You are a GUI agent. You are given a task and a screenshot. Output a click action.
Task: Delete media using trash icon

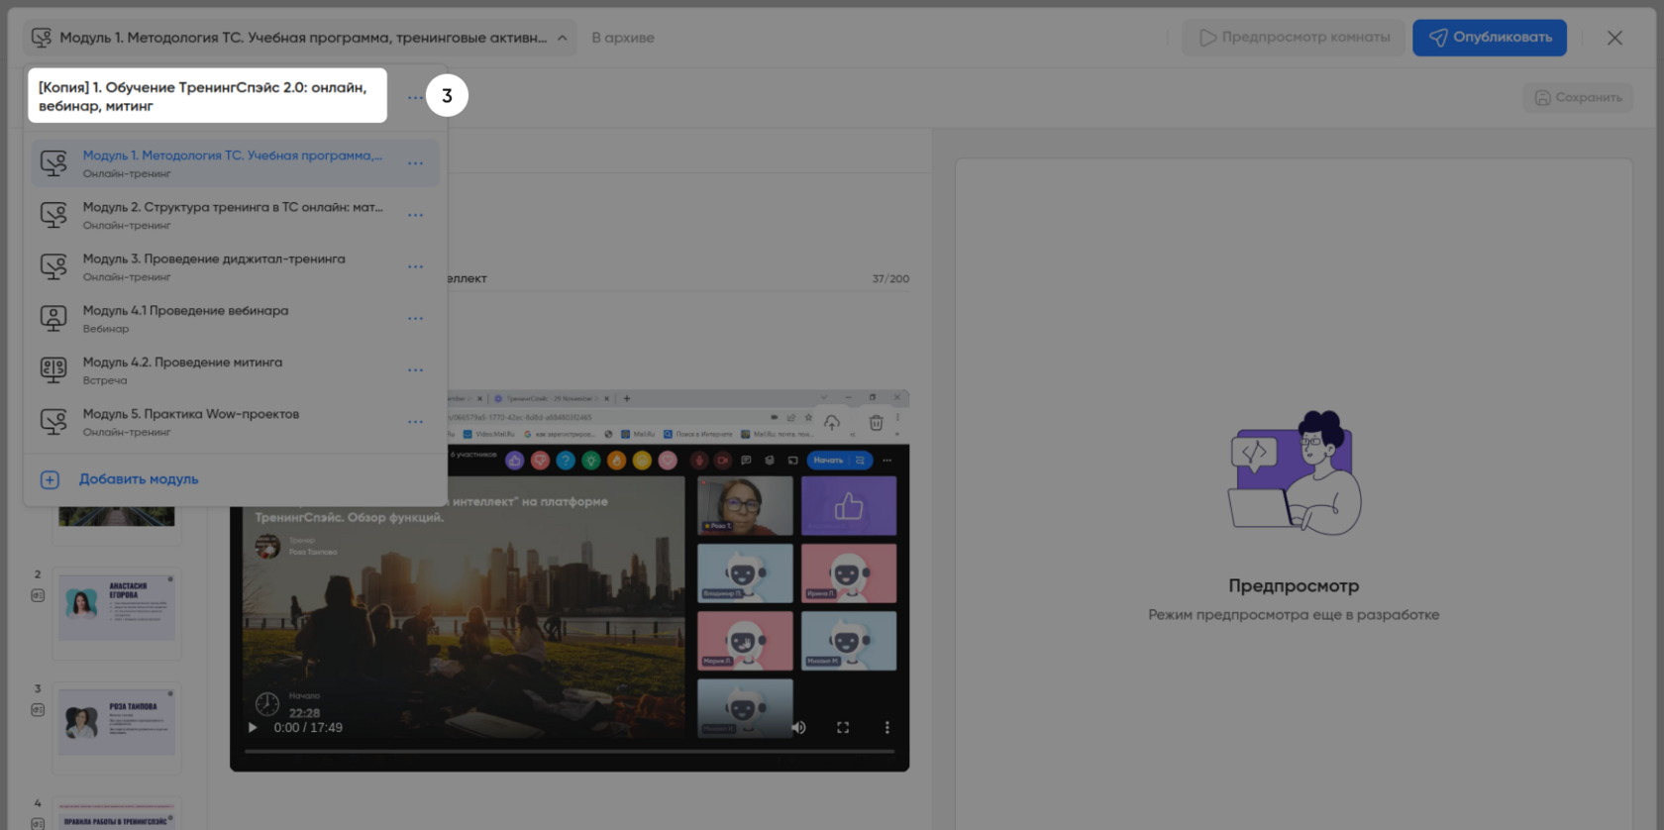click(x=876, y=423)
